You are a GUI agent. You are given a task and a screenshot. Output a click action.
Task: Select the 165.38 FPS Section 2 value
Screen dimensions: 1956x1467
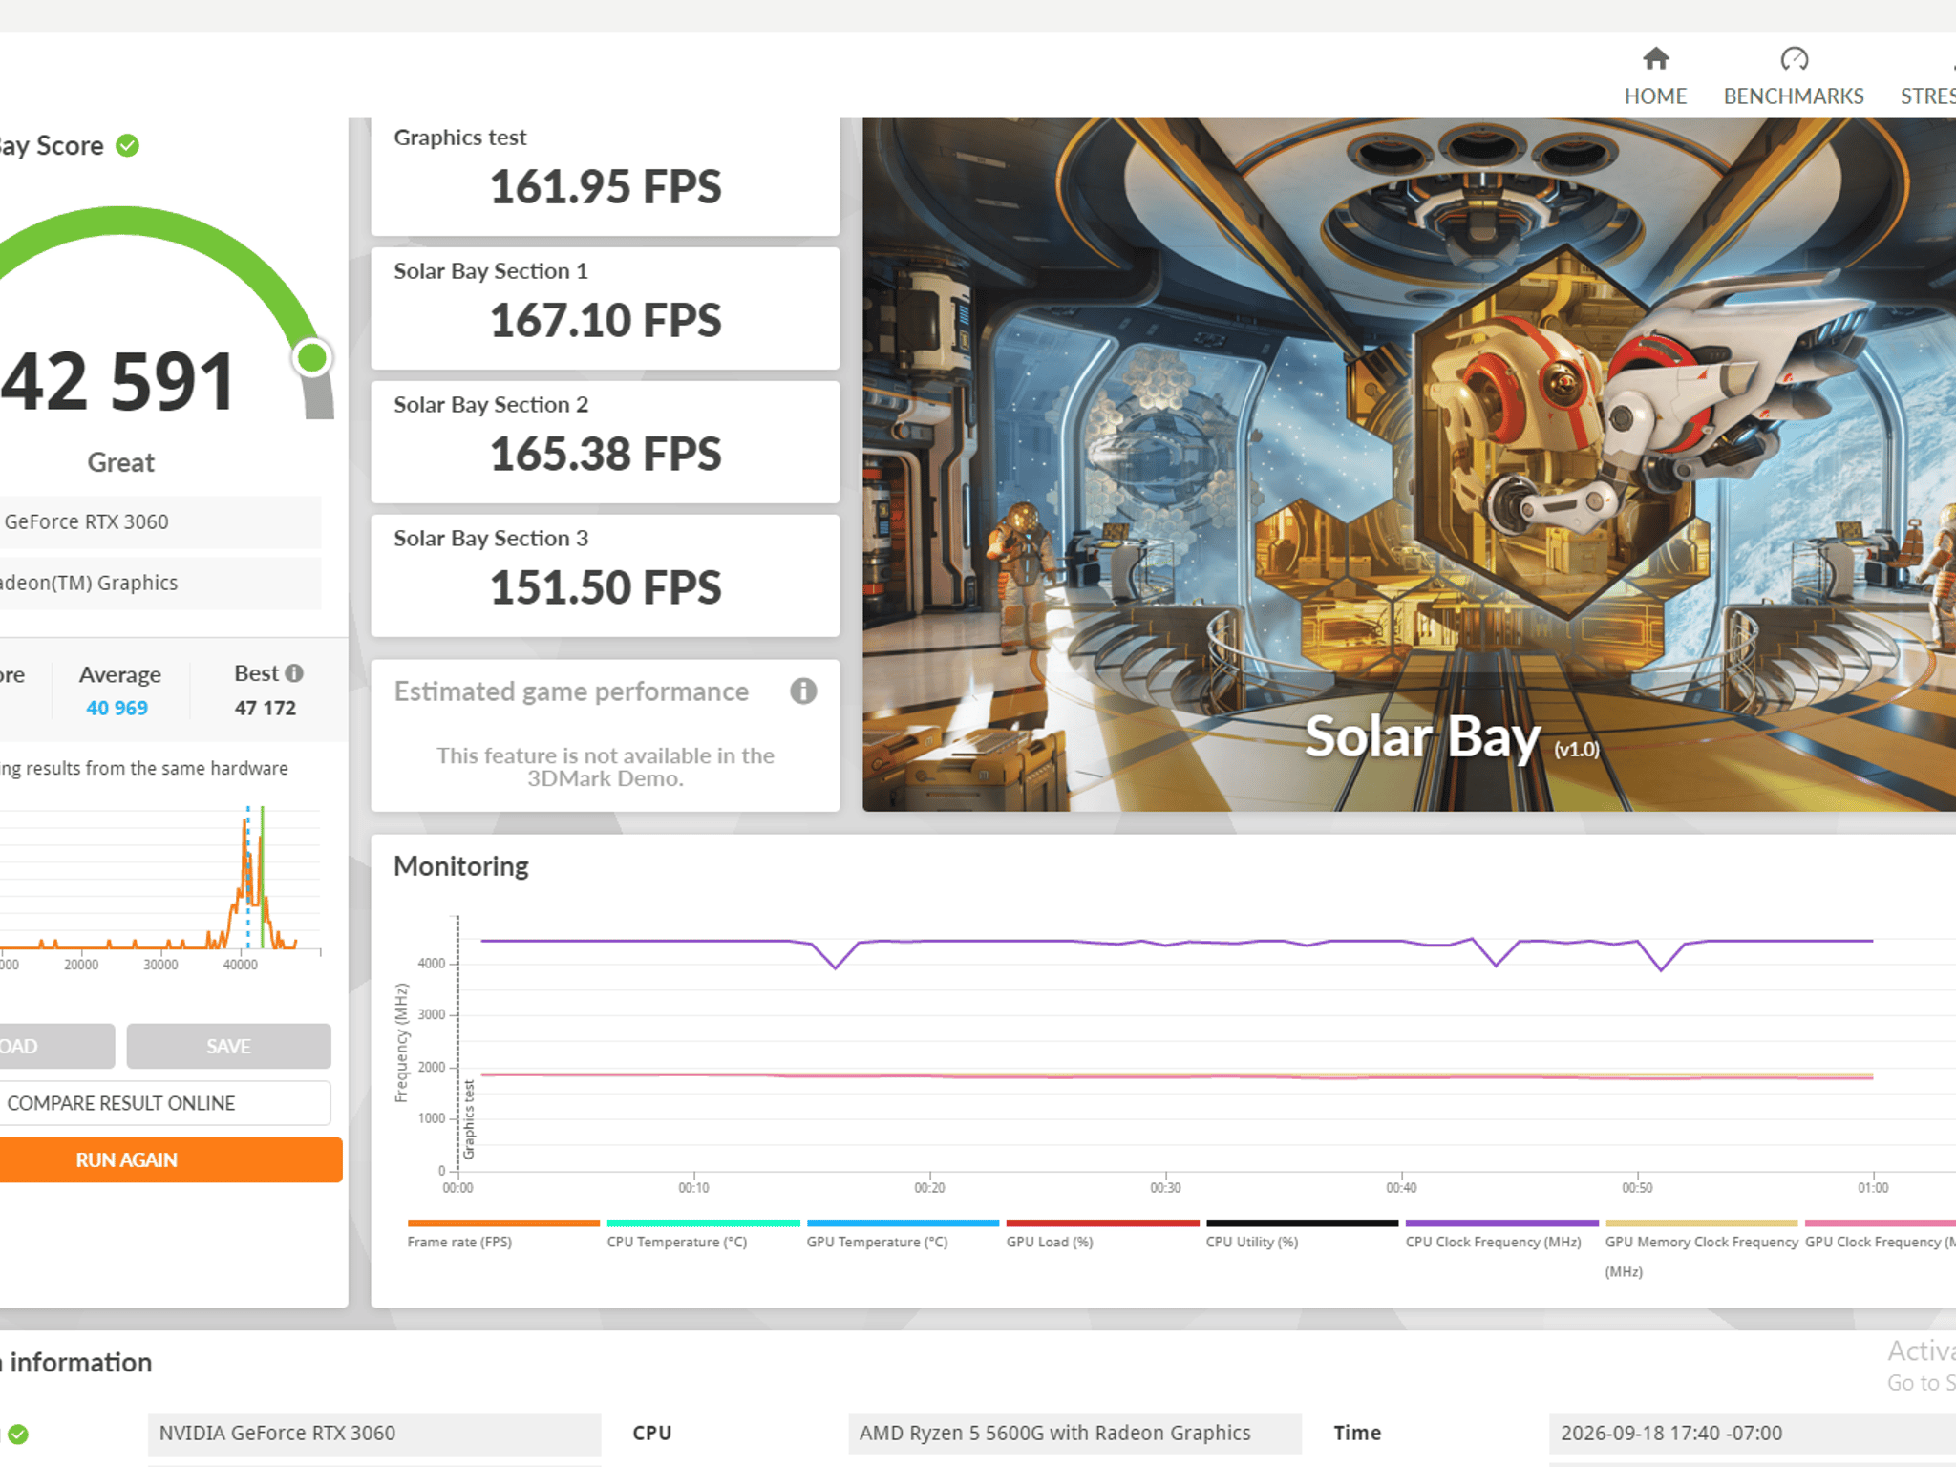click(x=606, y=455)
